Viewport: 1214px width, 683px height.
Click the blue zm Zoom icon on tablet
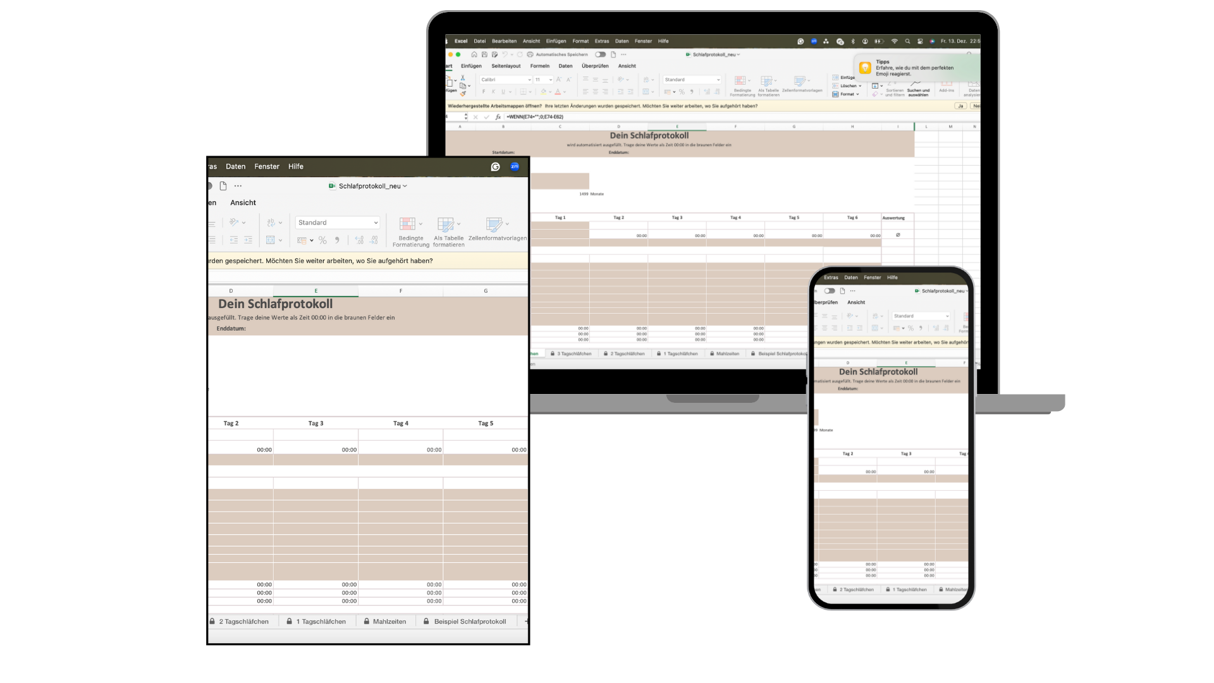515,167
